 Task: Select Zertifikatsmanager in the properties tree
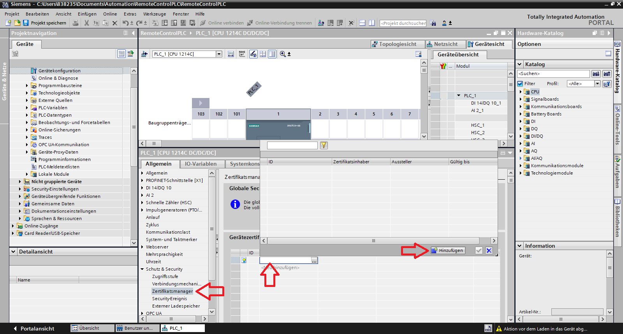pos(172,291)
